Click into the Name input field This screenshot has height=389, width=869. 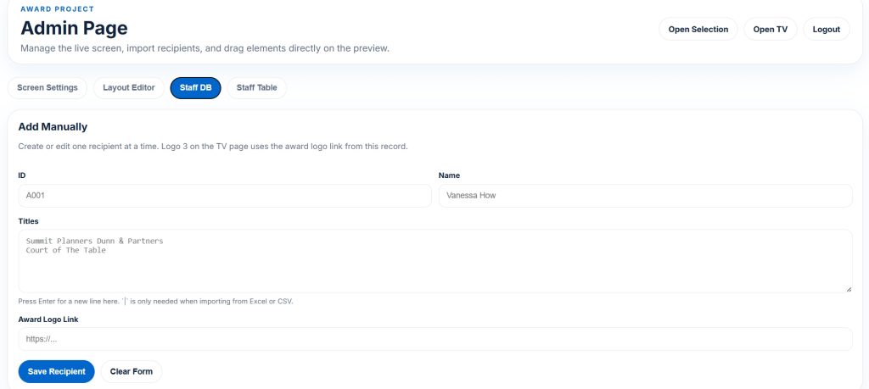click(x=645, y=196)
